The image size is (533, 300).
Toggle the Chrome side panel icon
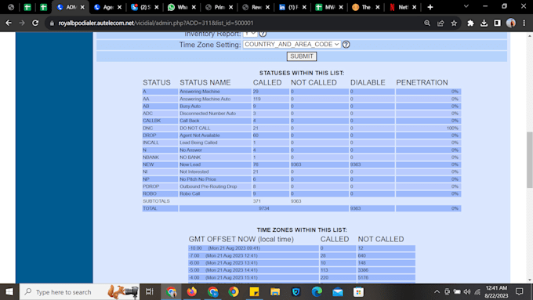click(497, 23)
